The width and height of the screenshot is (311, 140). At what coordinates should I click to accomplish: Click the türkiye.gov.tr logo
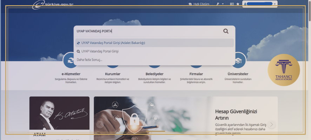click(53, 5)
